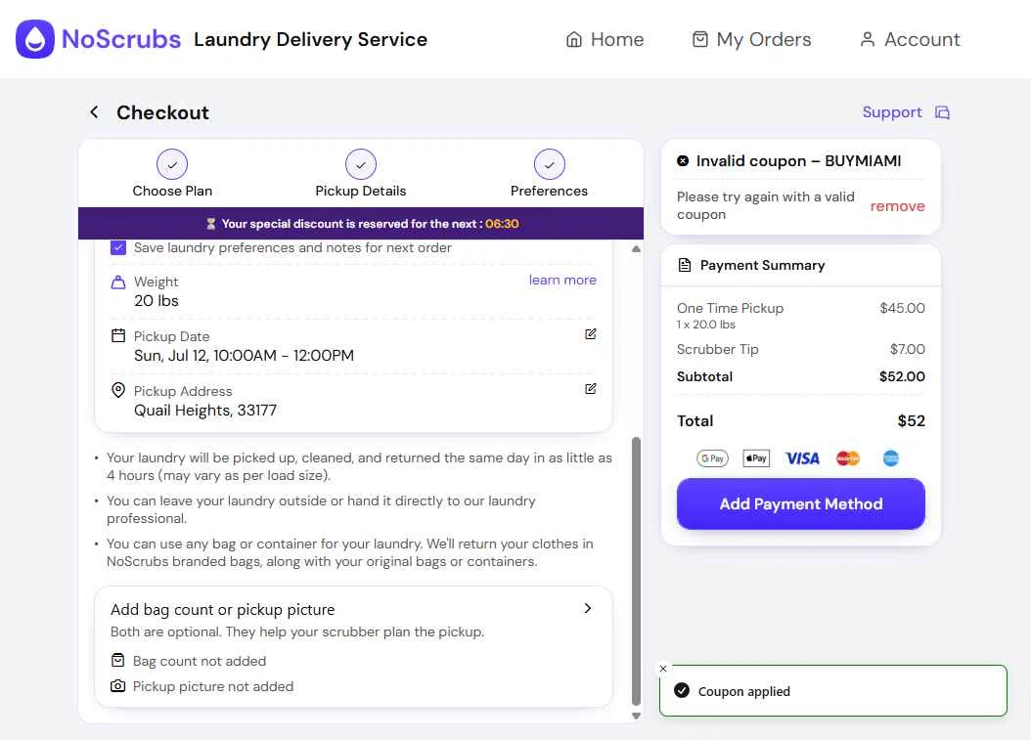Image resolution: width=1031 pixels, height=740 pixels.
Task: Click the scrollbar up arrow
Action: pyautogui.click(x=636, y=249)
